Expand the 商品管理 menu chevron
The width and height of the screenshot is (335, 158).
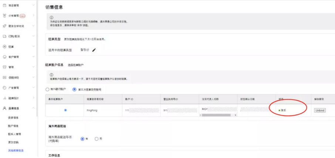(x=34, y=6)
